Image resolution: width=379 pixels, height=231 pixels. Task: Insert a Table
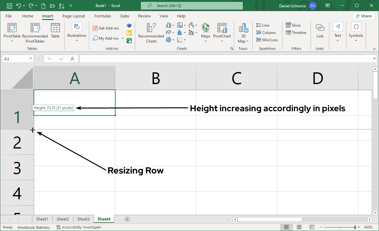tap(55, 31)
